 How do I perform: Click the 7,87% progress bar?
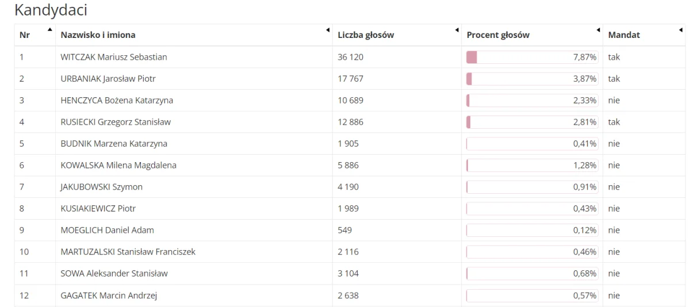pos(532,57)
